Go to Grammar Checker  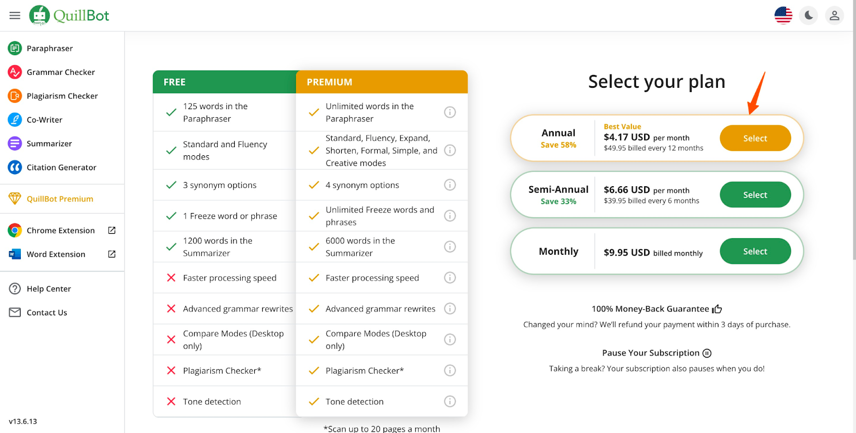[x=60, y=72]
